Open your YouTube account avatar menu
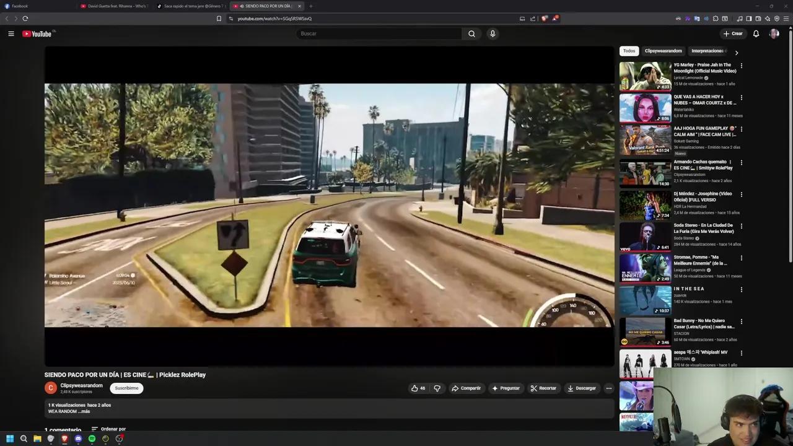 [774, 33]
